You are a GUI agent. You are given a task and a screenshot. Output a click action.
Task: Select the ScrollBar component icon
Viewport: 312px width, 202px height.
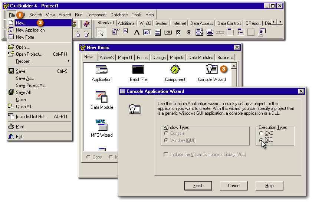[220, 32]
